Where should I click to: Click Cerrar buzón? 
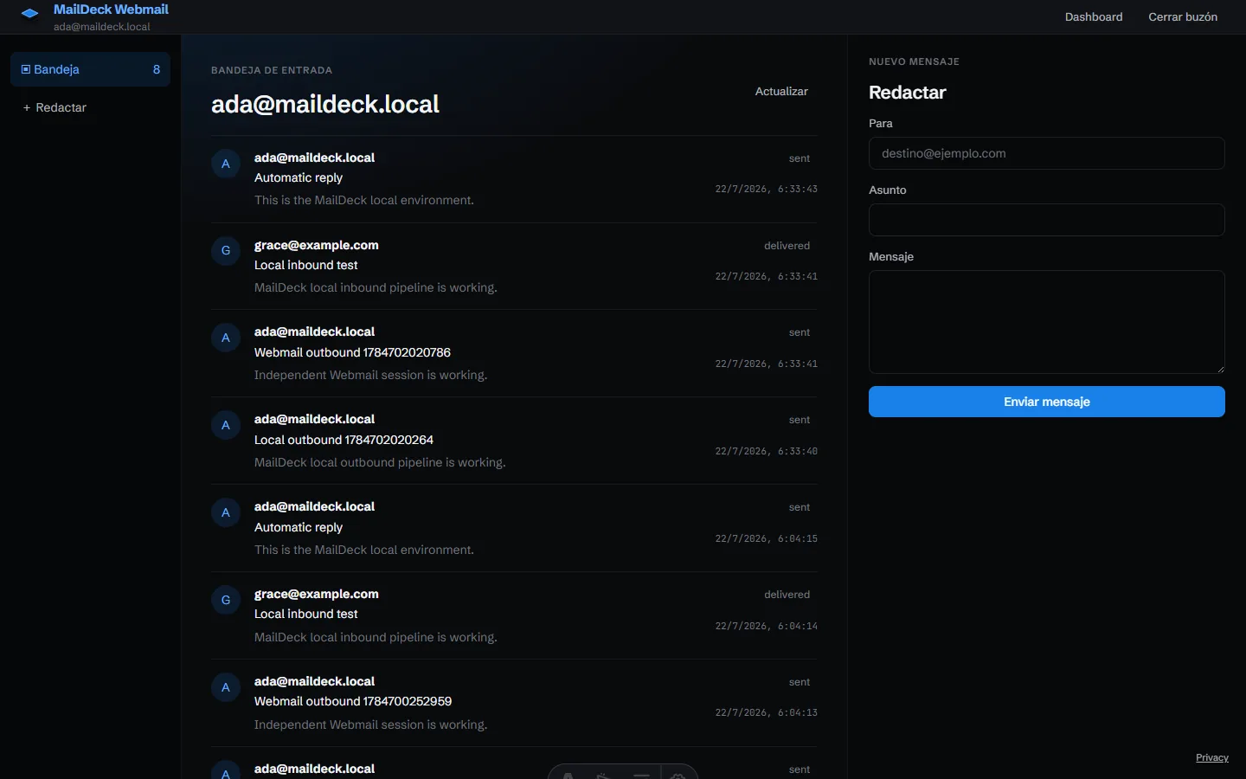pos(1183,16)
